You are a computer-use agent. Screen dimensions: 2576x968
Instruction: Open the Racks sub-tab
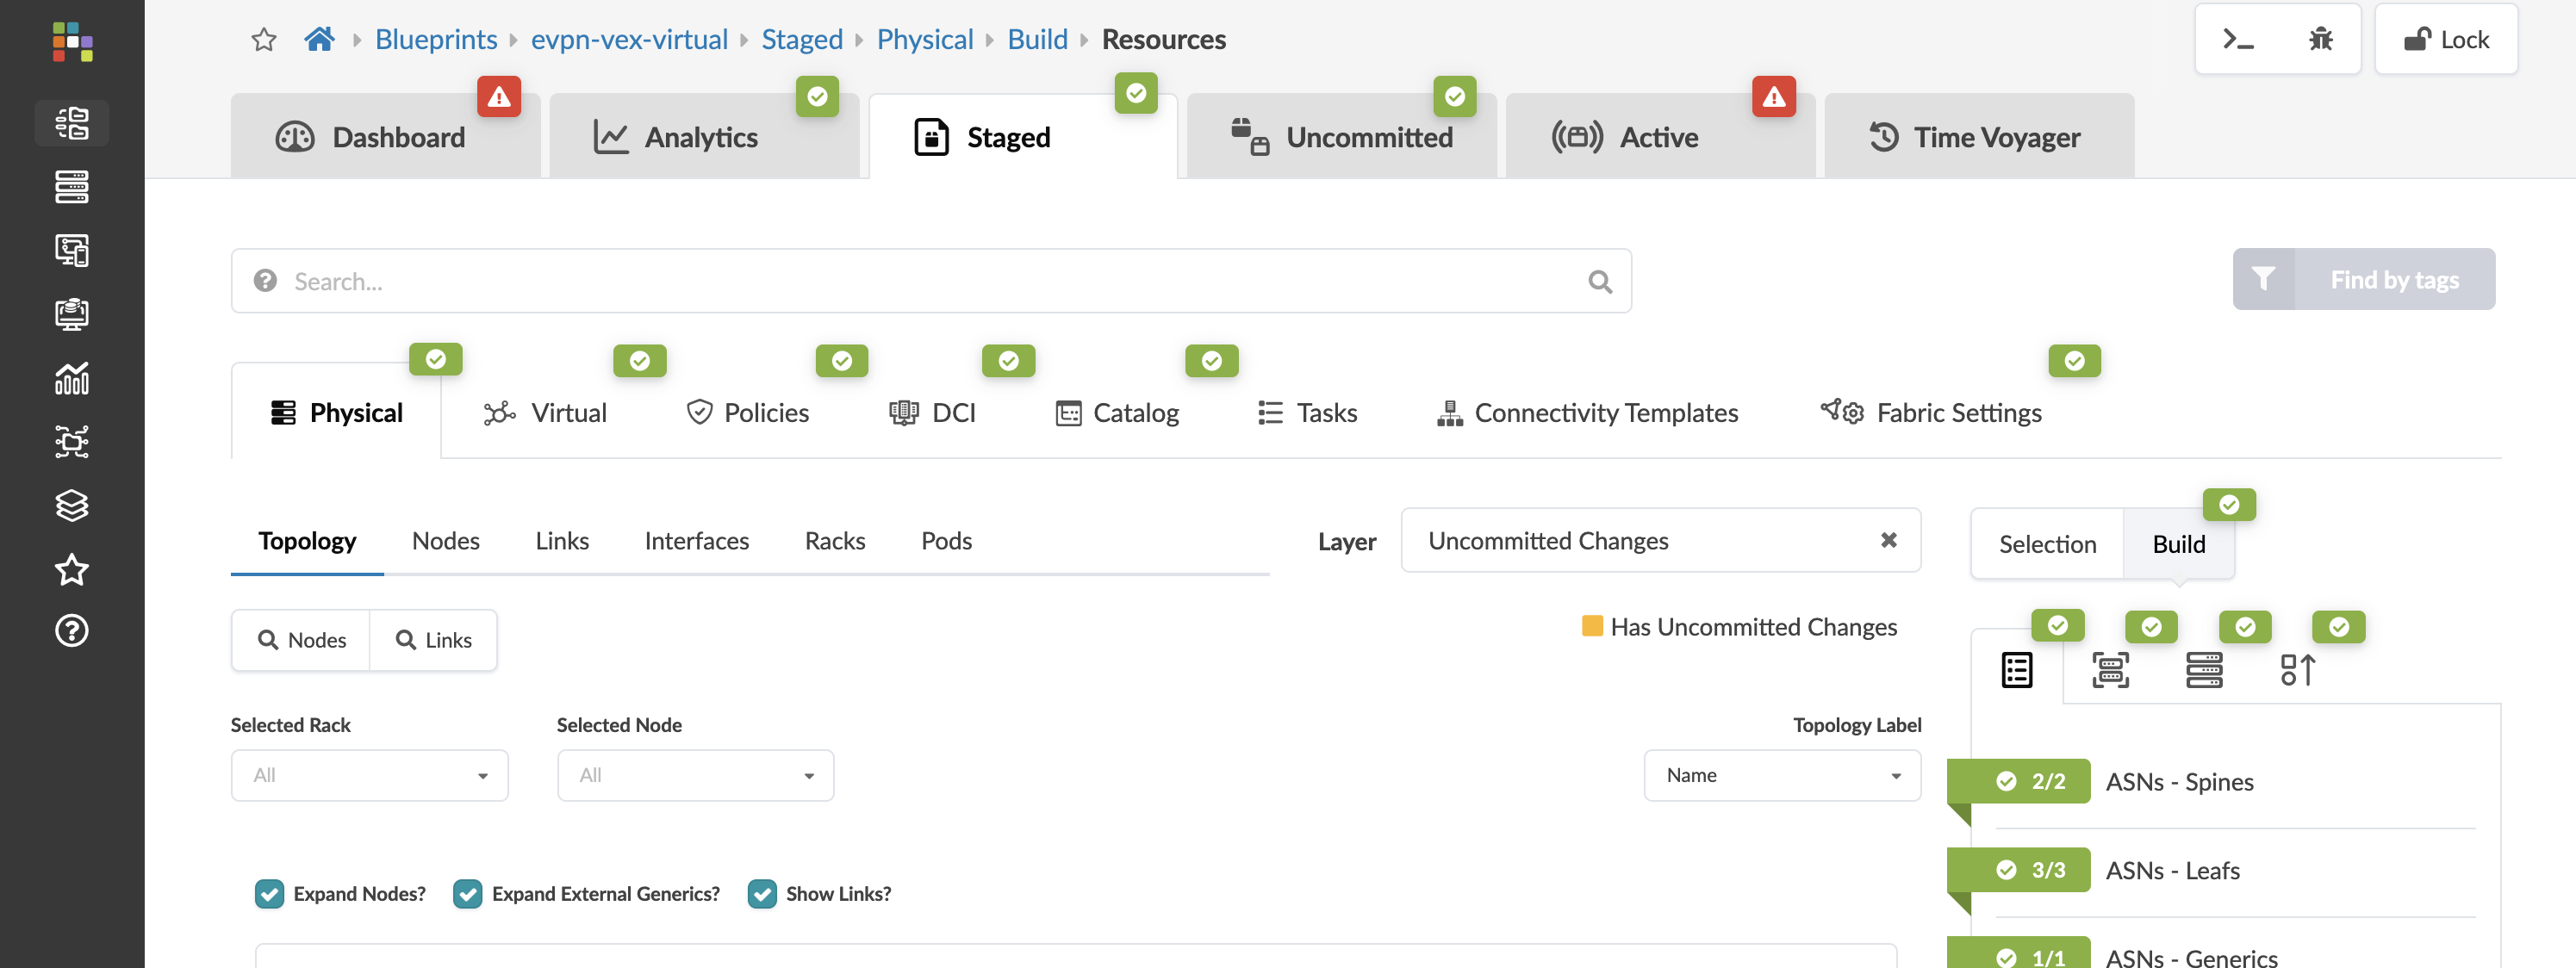point(834,541)
